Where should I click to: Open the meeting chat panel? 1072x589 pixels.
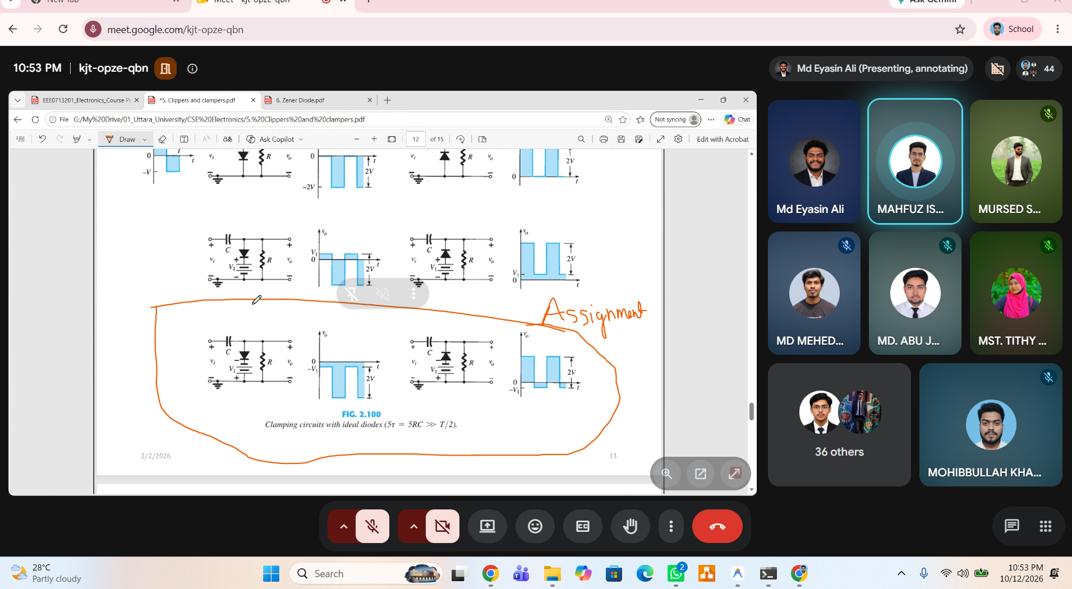tap(1011, 526)
